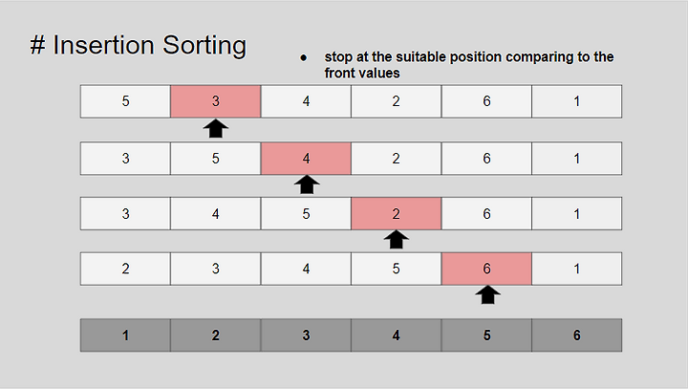Click the arrow under the highlighted 4
Viewport: 688px width, 389px height.
click(307, 184)
